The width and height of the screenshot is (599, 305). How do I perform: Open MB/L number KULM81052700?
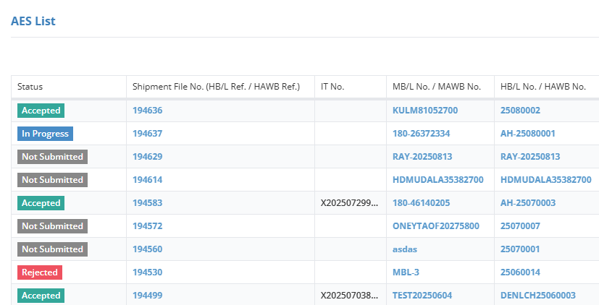(x=425, y=111)
